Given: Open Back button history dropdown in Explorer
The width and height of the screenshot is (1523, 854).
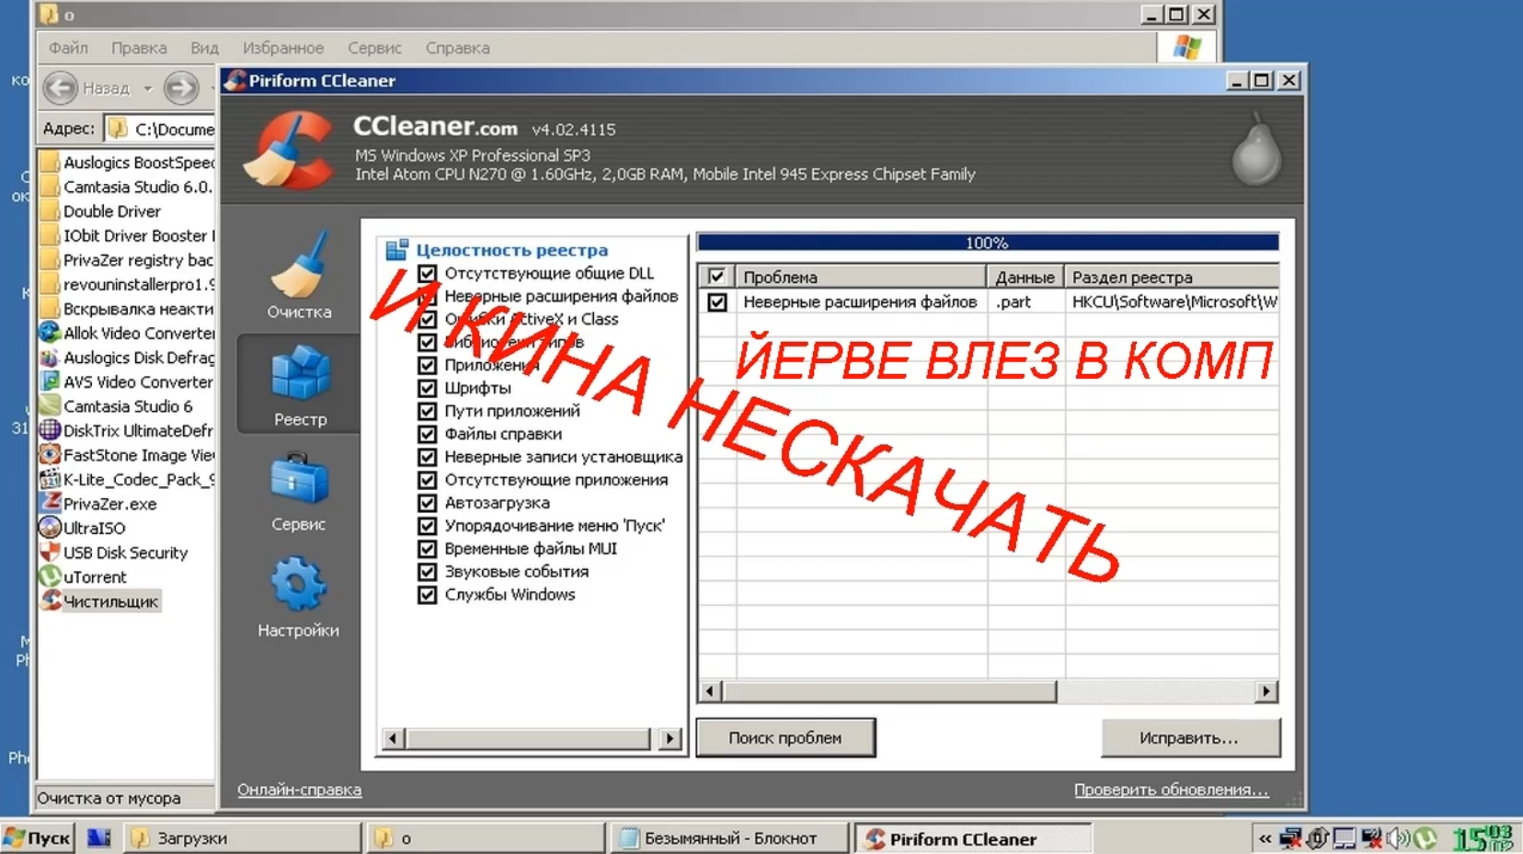Looking at the screenshot, I should pyautogui.click(x=147, y=89).
